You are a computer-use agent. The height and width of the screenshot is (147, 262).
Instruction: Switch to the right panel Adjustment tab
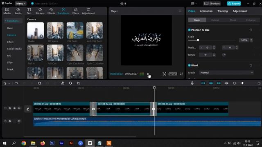[x=239, y=11]
